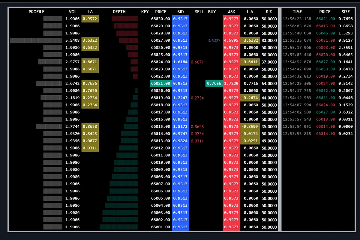Click the dark red depth bar at 66030
Viewport: 360px width, 240px height.
124,19
